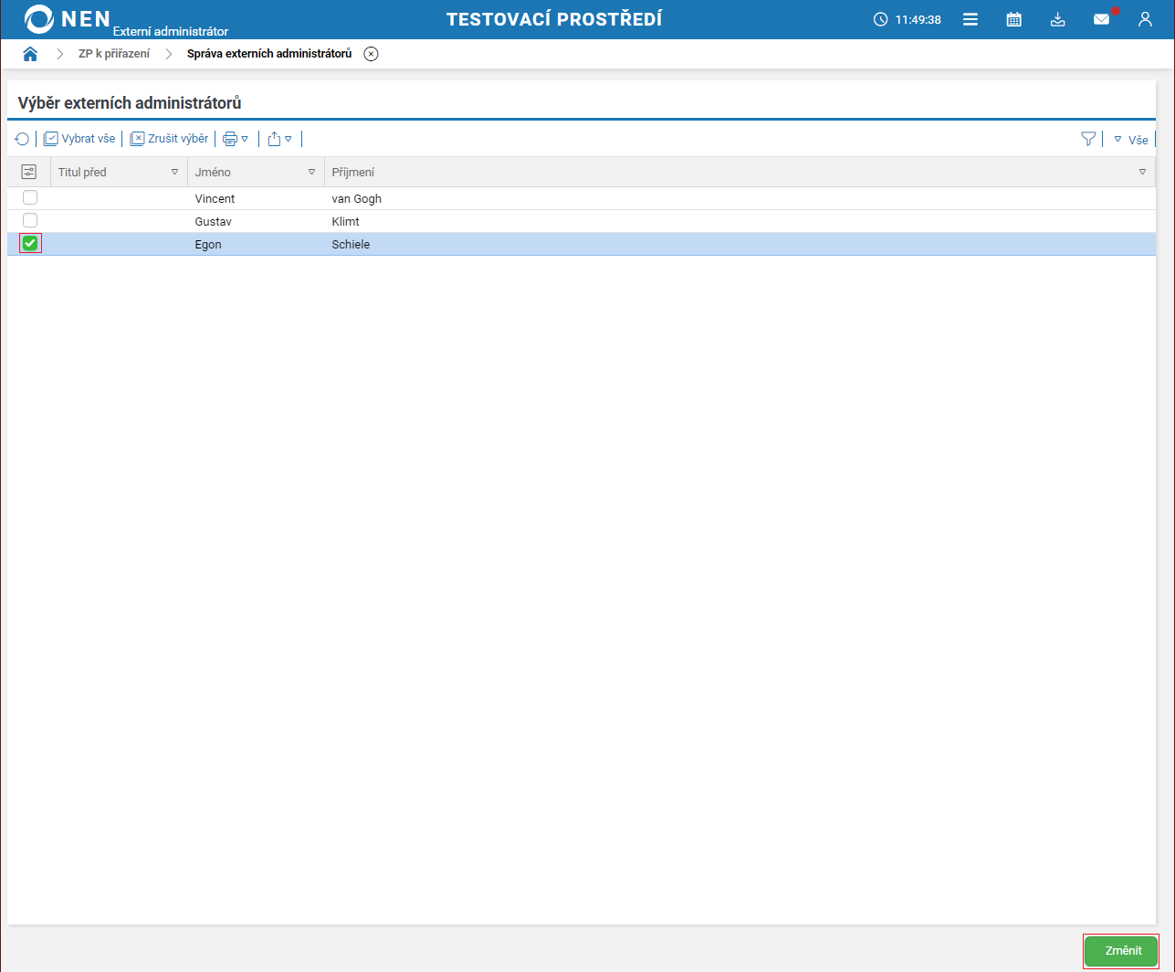Screen dimensions: 1175x972
Task: Open column settings icon in table header
Action: [28, 172]
